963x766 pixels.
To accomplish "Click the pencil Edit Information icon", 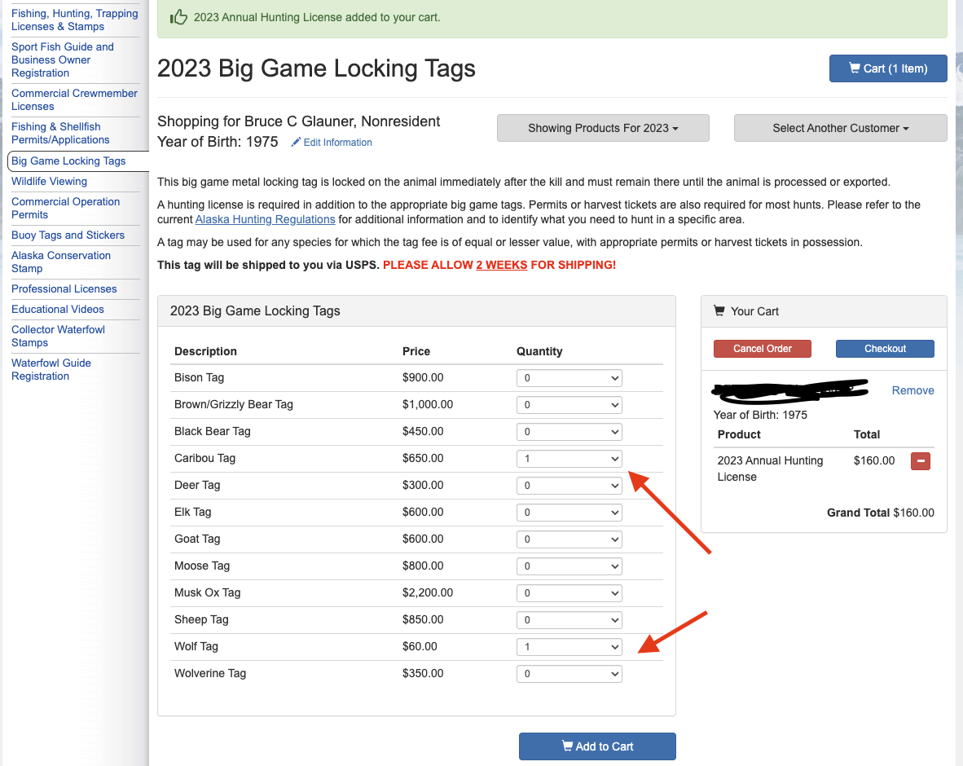I will click(x=296, y=143).
